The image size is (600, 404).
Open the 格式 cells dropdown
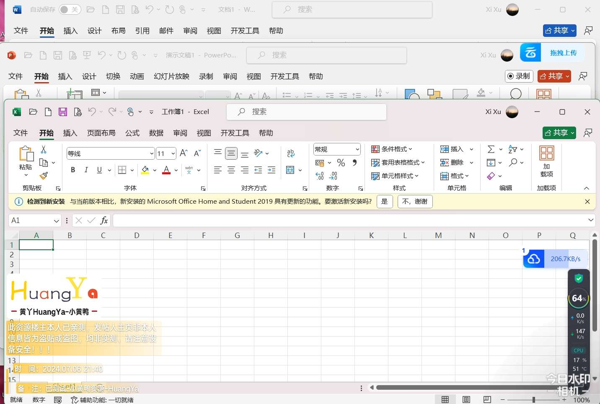pos(455,176)
